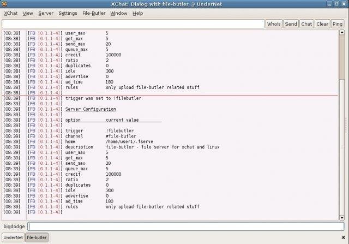Click the 08:38 'get_max' option
Image resolution: width=349 pixels, height=244 pixels.
(x=74, y=39)
